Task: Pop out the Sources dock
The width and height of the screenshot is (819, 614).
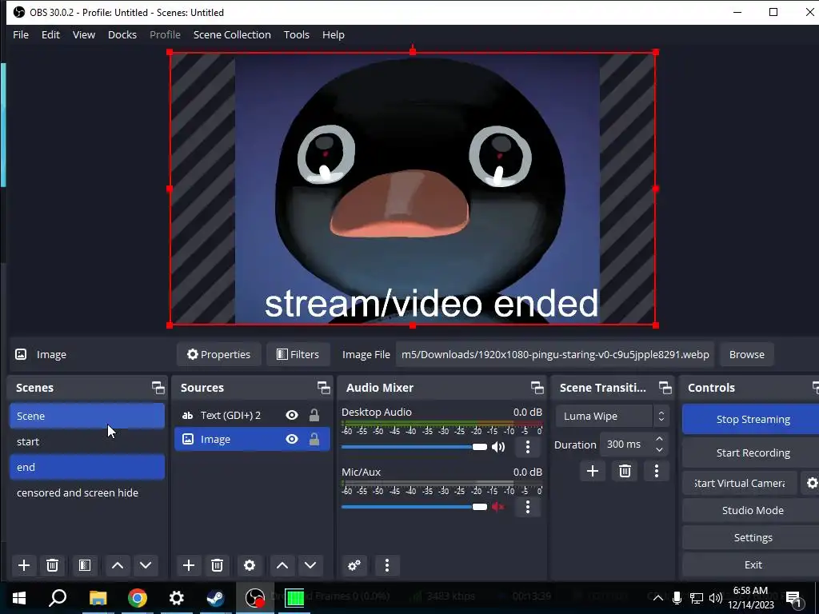Action: click(323, 388)
